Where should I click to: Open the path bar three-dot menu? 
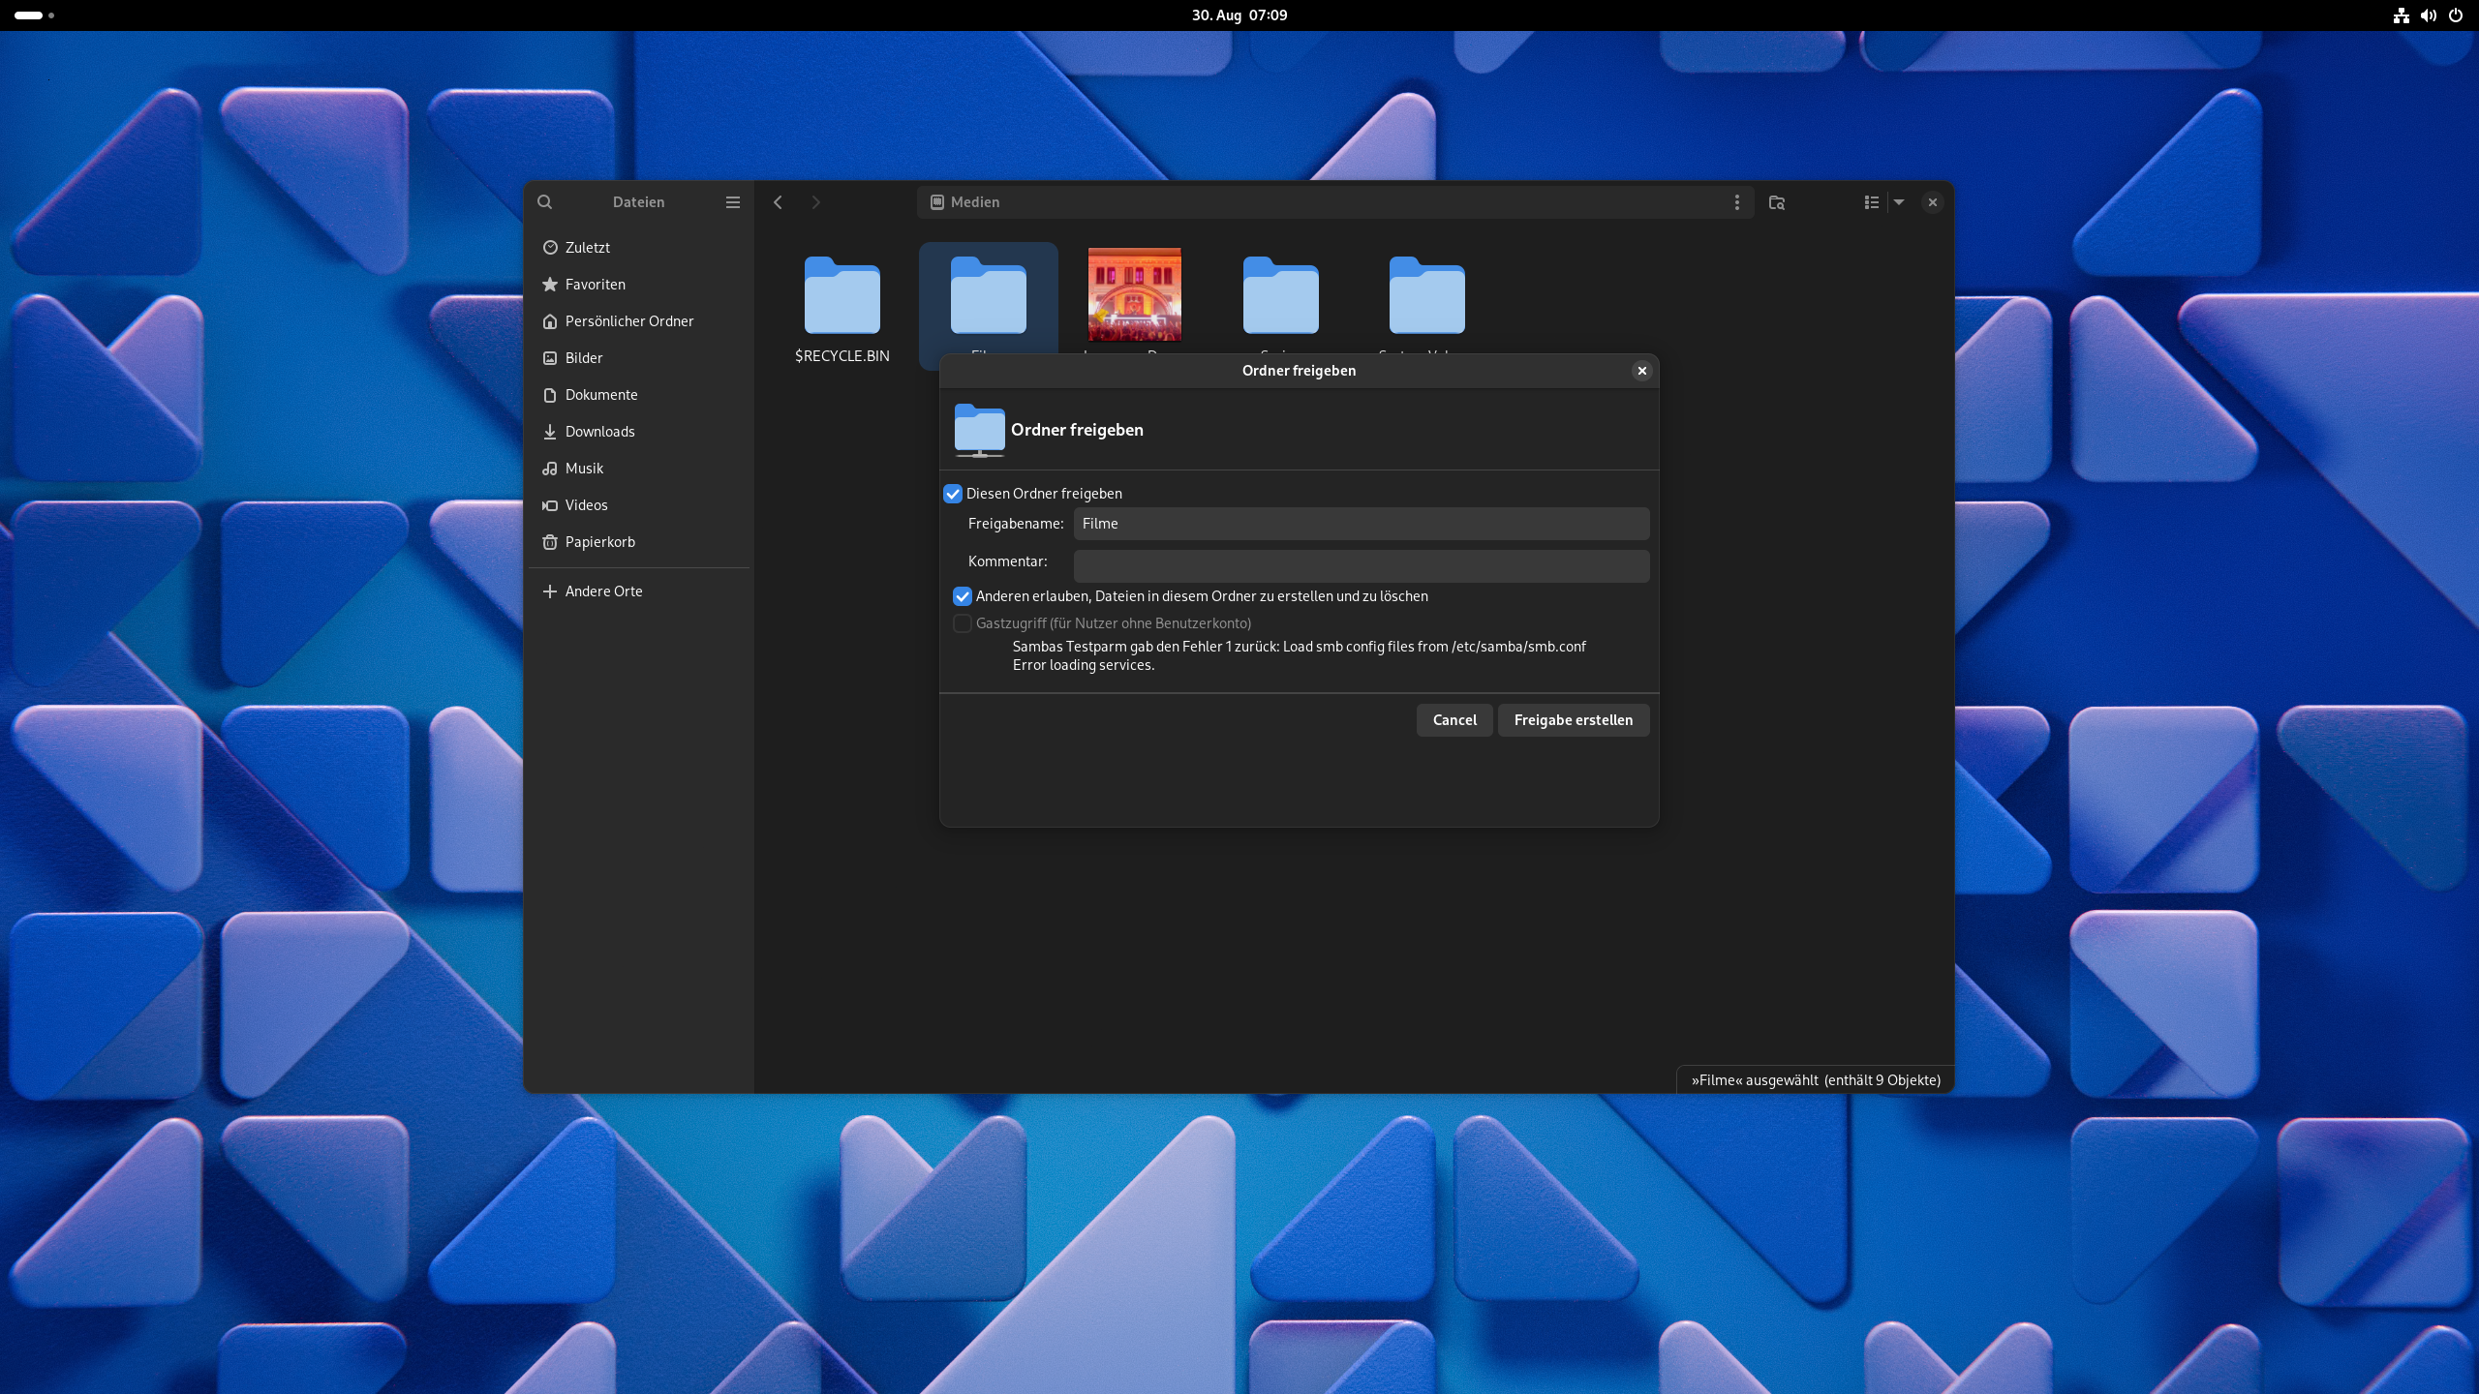coord(1736,202)
